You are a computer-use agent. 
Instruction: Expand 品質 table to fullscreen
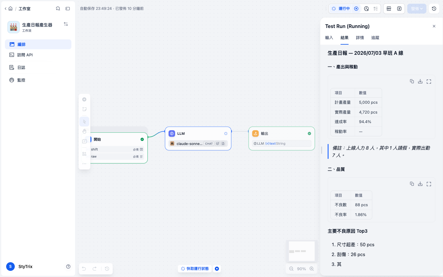tap(429, 184)
